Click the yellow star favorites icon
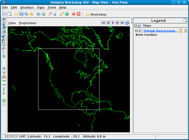Screen dimensions: 189x140 31,14
